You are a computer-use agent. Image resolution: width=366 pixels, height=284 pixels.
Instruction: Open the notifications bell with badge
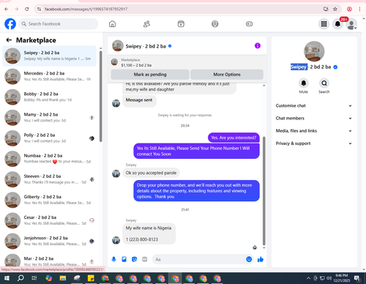[x=337, y=24]
